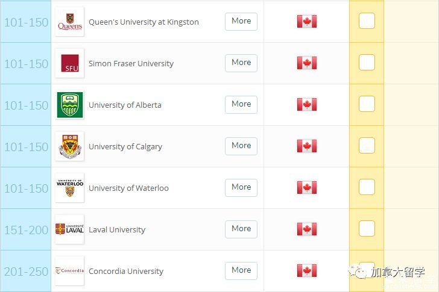Click the More button for Simon Fraser University
This screenshot has height=292, width=439.
pyautogui.click(x=241, y=63)
